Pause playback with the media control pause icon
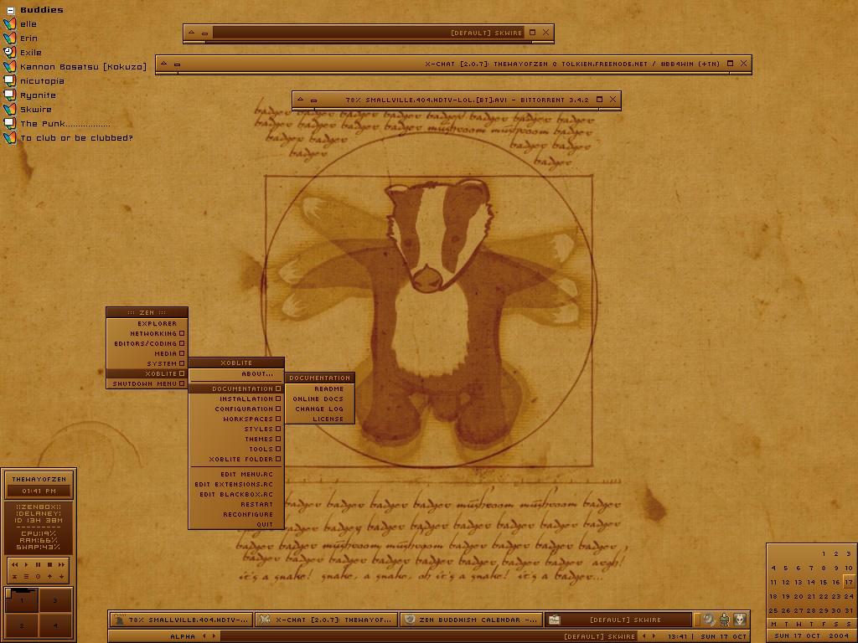858x643 pixels. (x=38, y=564)
